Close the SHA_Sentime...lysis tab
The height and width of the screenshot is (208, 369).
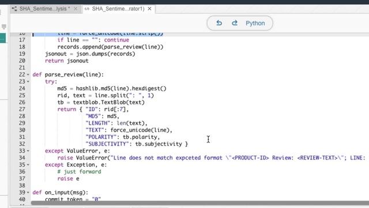tap(76, 9)
